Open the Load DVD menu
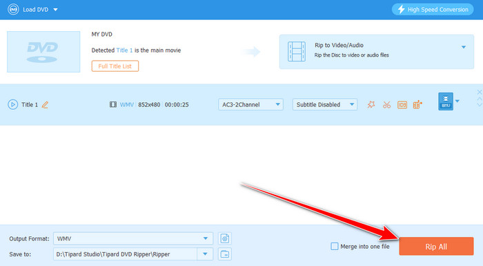The image size is (483, 266). point(33,10)
